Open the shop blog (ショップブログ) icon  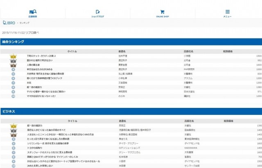coord(97,12)
